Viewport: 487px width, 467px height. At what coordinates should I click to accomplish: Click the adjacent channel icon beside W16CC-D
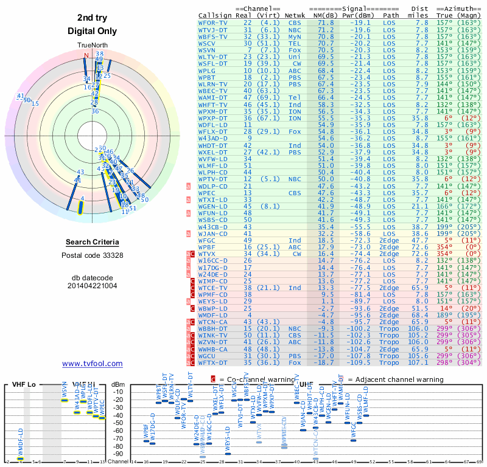[189, 260]
